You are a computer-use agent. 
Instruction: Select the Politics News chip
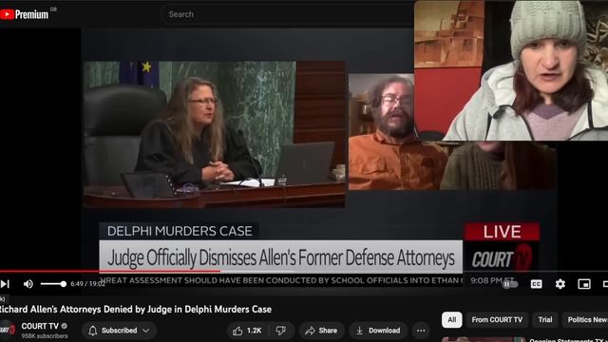tap(585, 320)
